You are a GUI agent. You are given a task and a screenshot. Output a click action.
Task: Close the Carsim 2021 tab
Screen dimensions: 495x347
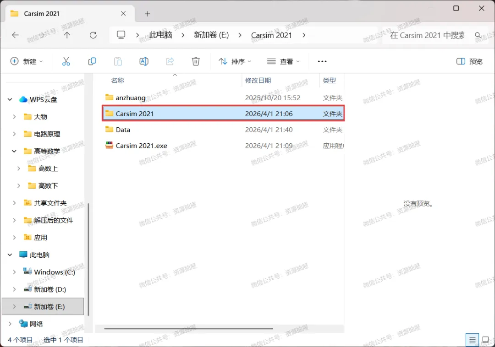(123, 14)
